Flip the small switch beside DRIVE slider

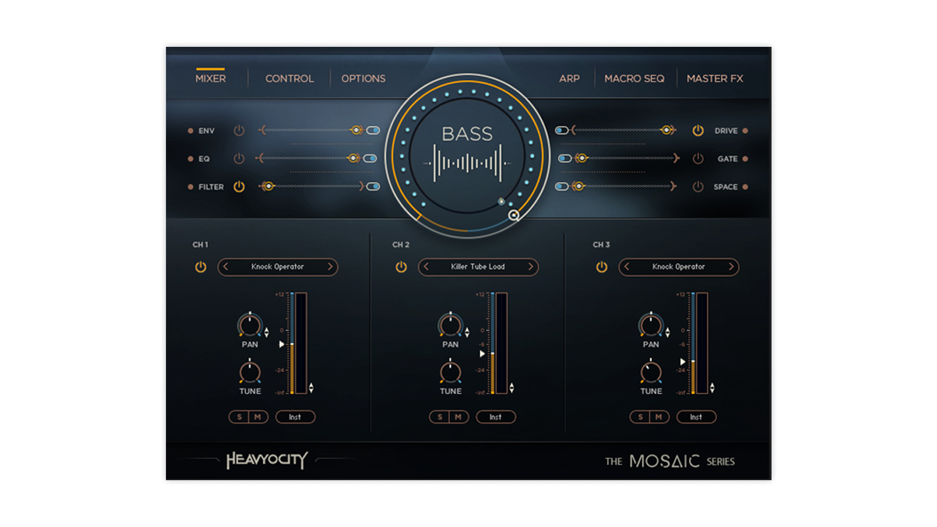pyautogui.click(x=562, y=131)
